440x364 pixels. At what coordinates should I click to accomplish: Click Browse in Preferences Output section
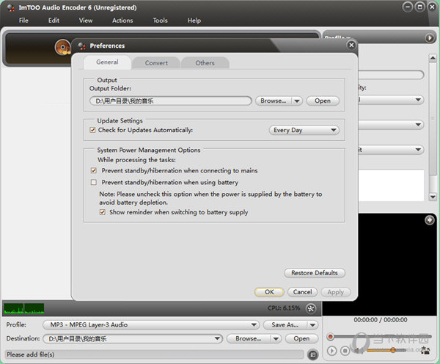point(274,101)
